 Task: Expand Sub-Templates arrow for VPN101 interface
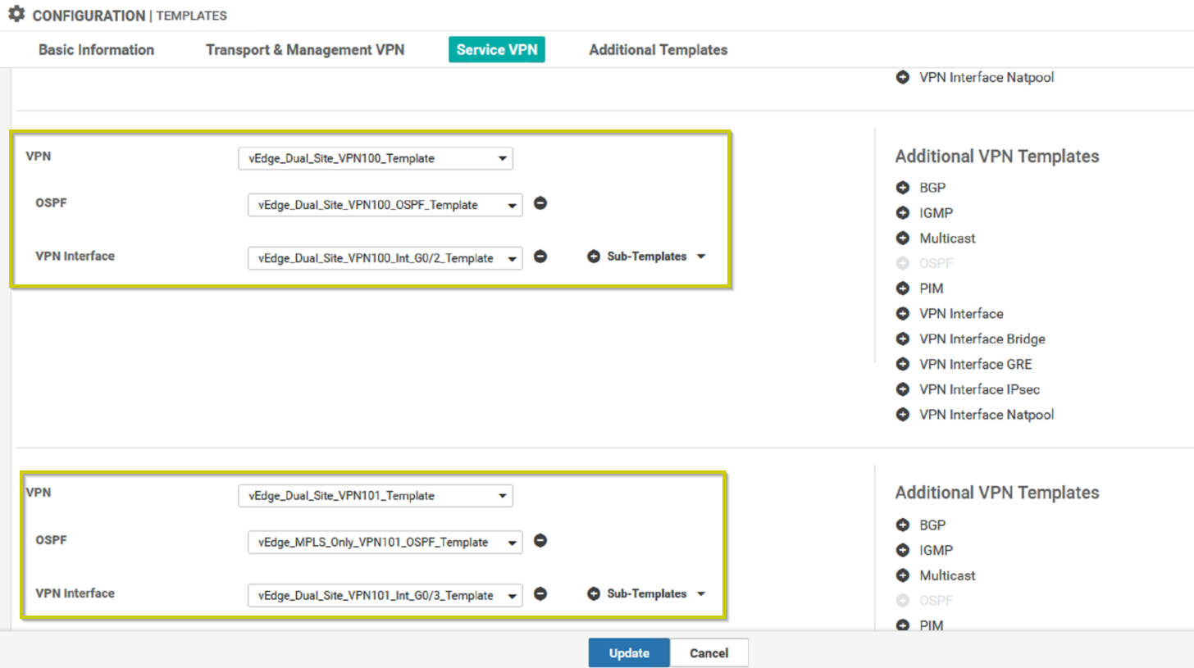click(x=700, y=593)
